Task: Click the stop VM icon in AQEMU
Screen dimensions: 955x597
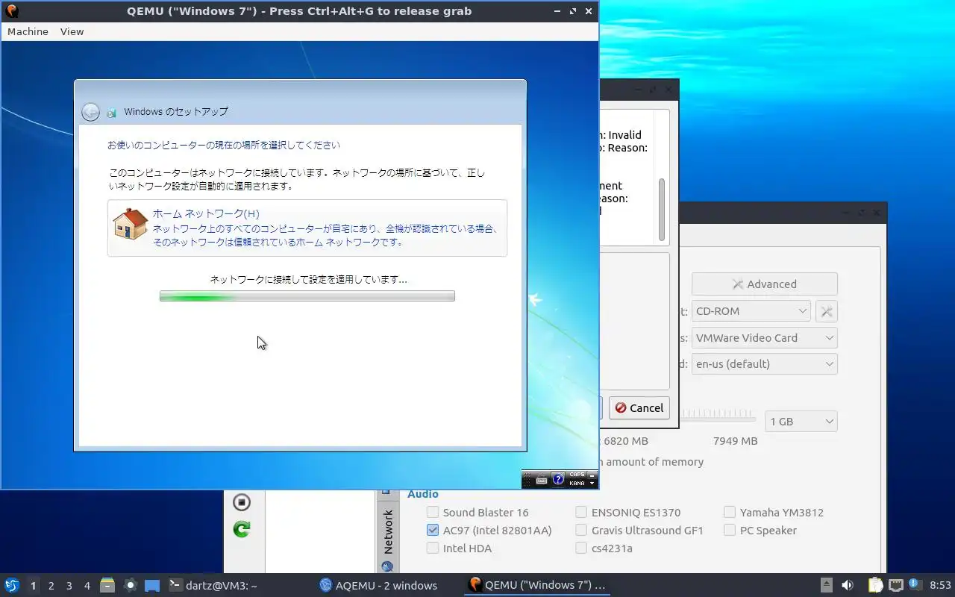Action: click(x=241, y=502)
